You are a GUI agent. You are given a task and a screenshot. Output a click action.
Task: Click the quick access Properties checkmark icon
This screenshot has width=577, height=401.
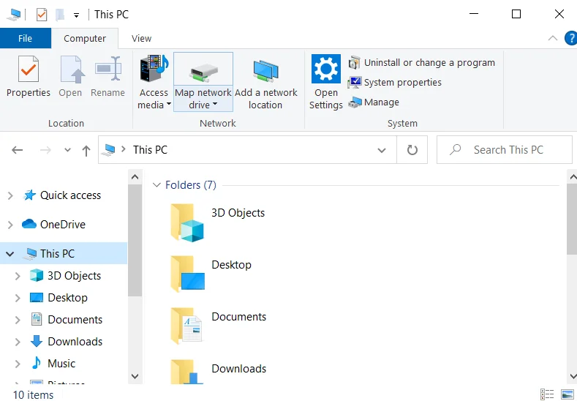(42, 15)
